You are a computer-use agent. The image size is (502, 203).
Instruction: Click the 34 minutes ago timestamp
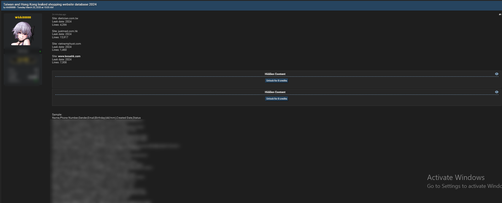pos(59,15)
